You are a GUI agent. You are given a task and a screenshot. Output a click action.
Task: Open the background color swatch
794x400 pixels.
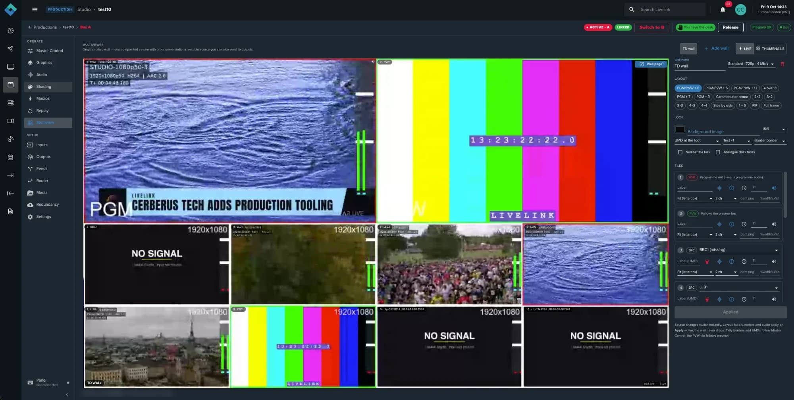[680, 129]
